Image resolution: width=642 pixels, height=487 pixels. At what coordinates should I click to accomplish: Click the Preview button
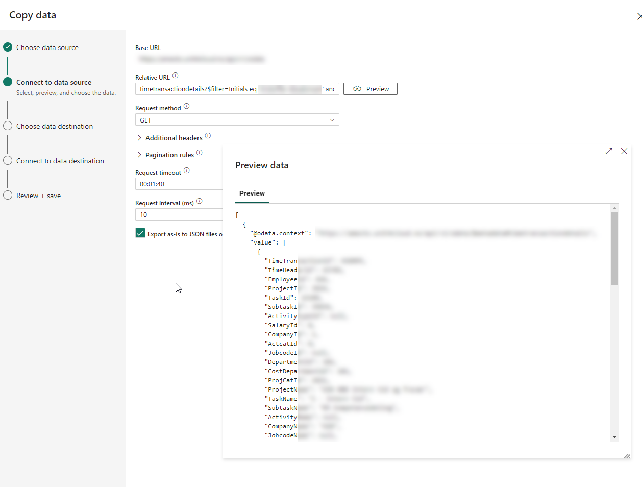click(370, 89)
